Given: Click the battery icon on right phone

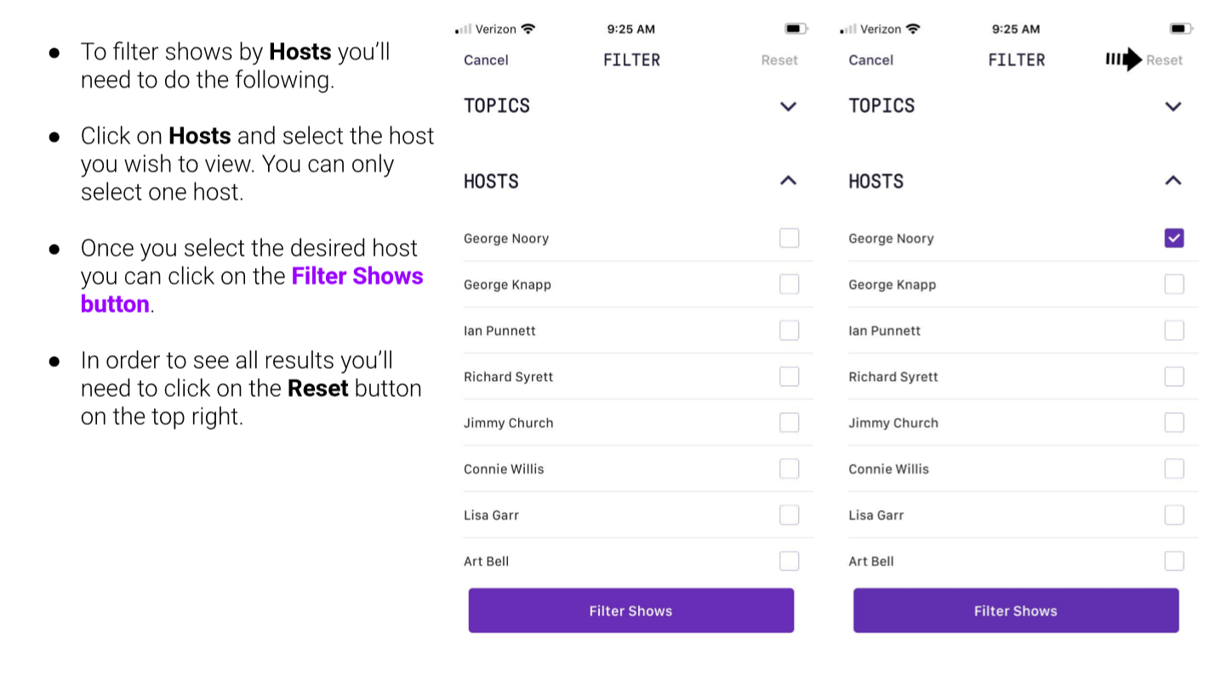Looking at the screenshot, I should tap(1181, 29).
